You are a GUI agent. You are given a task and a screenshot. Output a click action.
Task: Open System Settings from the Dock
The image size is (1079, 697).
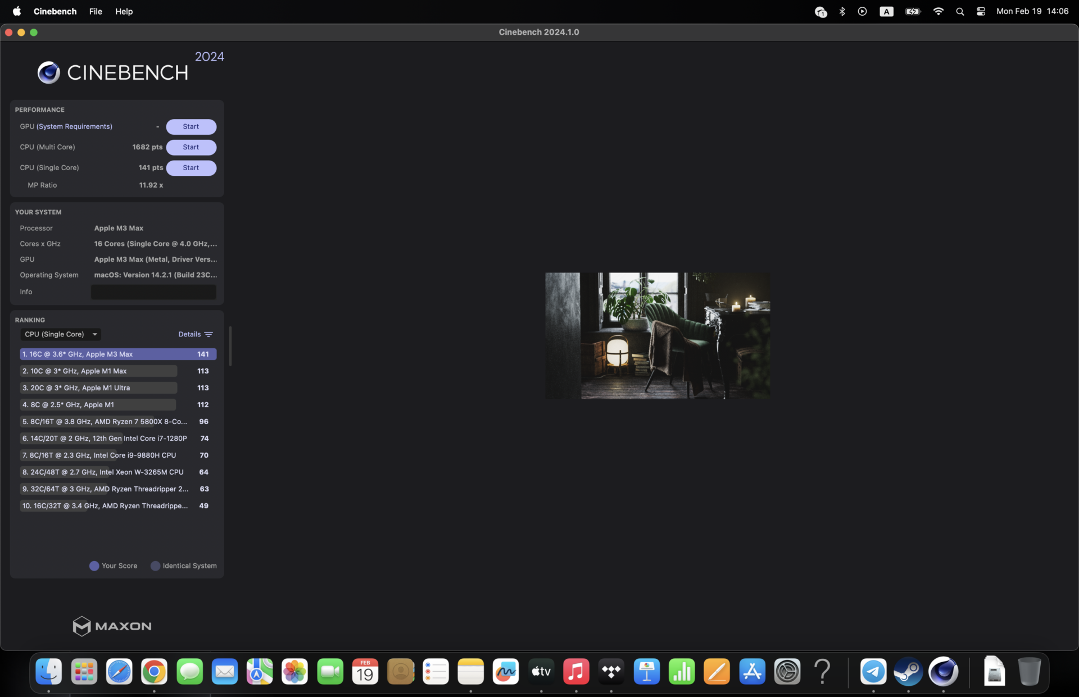[787, 672]
